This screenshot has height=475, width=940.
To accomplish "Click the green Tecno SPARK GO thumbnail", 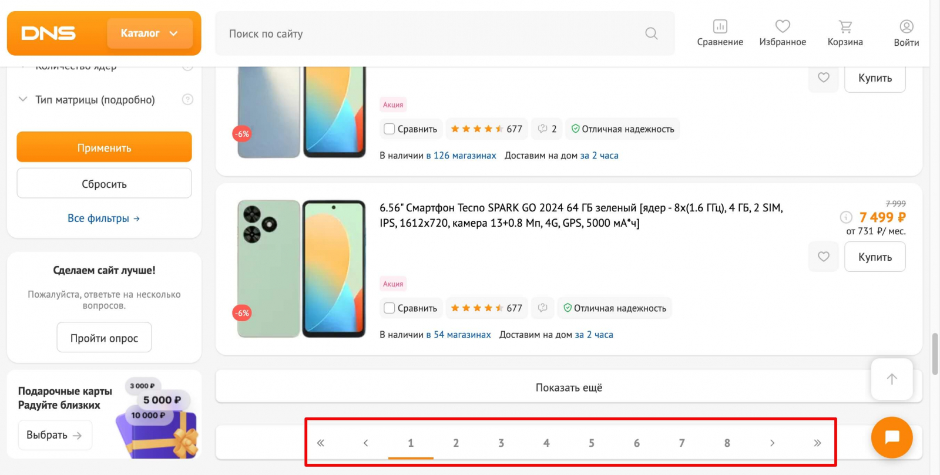I will point(301,268).
